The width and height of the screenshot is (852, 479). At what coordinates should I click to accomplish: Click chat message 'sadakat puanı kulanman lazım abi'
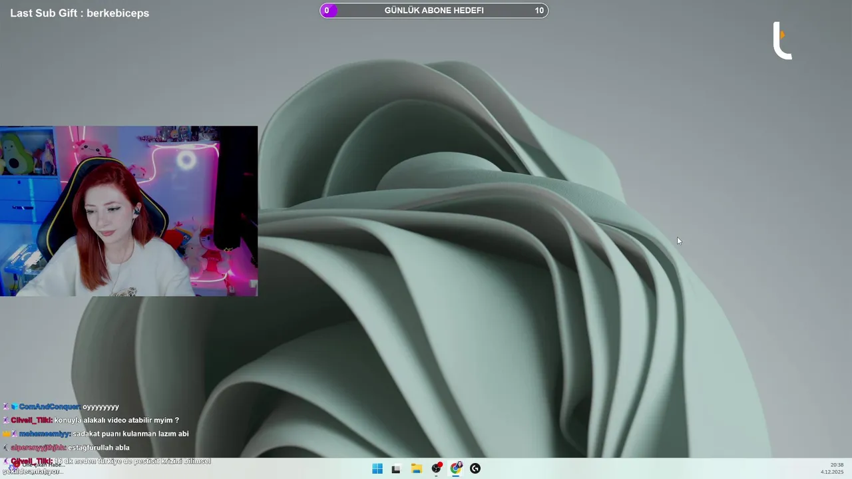[x=130, y=434]
